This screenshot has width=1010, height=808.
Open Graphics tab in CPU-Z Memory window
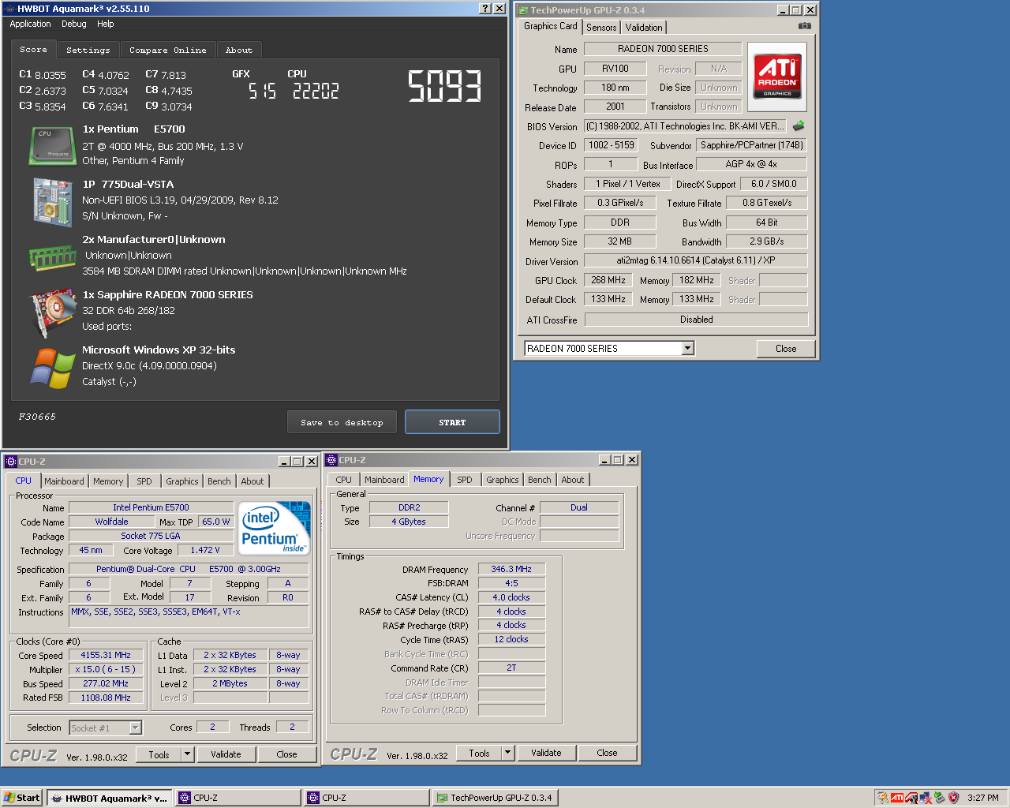coord(503,480)
